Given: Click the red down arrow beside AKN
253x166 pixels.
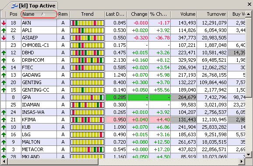Looking at the screenshot, I should 4,23.
